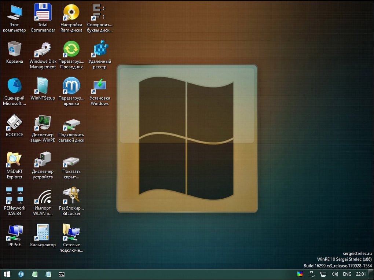Click the volume speaker tray icon

[335, 274]
